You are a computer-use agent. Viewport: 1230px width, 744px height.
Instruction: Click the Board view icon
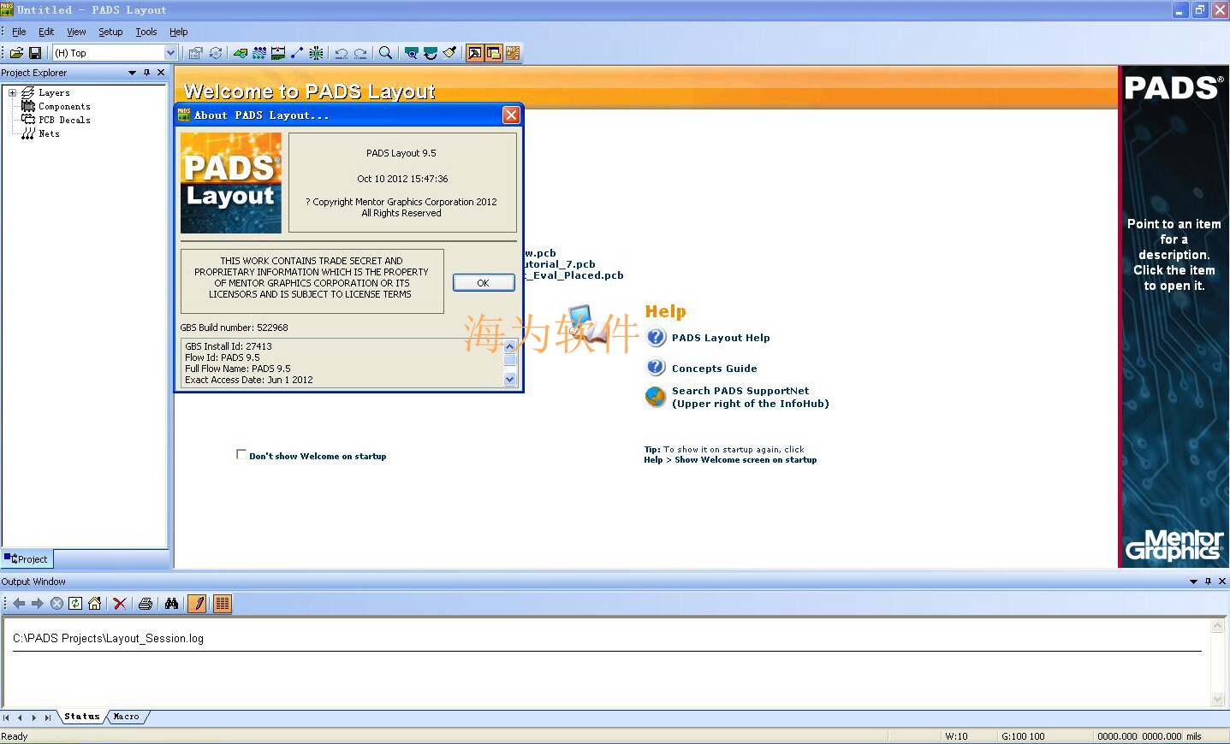coord(412,53)
